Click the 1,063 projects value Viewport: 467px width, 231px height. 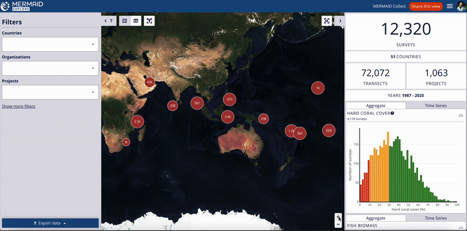pos(436,73)
